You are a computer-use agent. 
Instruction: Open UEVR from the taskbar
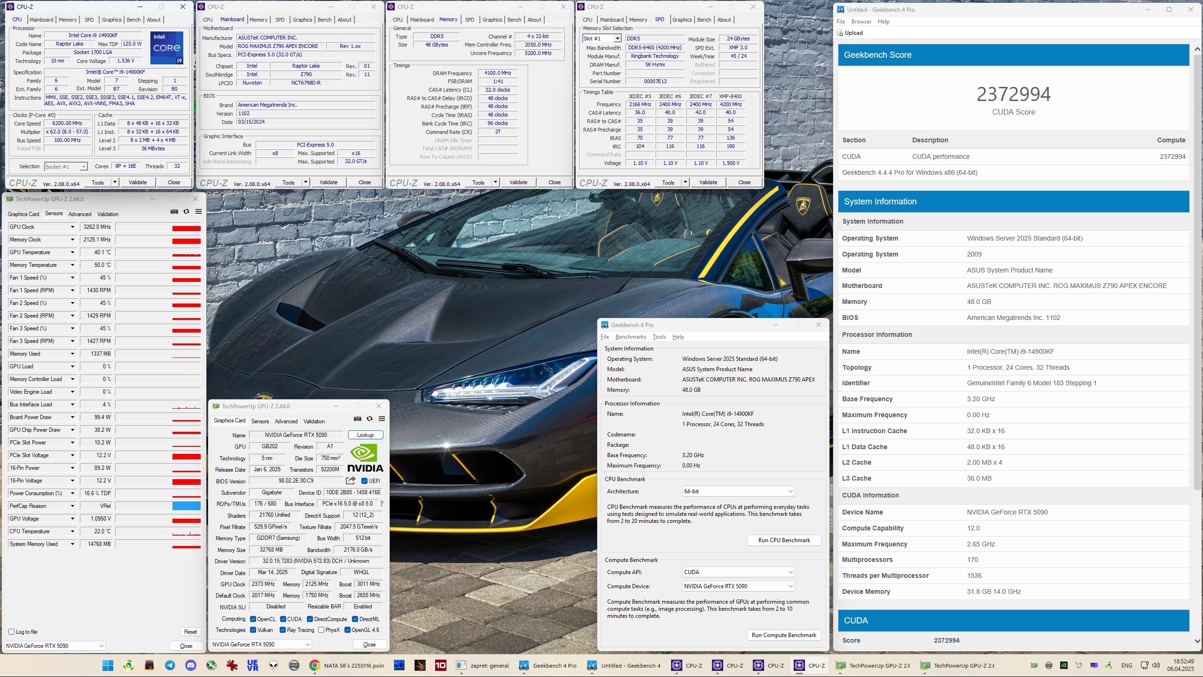(x=253, y=665)
